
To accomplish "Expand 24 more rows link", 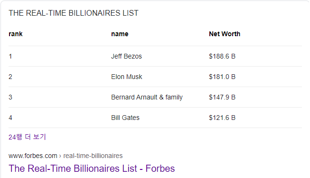I will click(27, 137).
